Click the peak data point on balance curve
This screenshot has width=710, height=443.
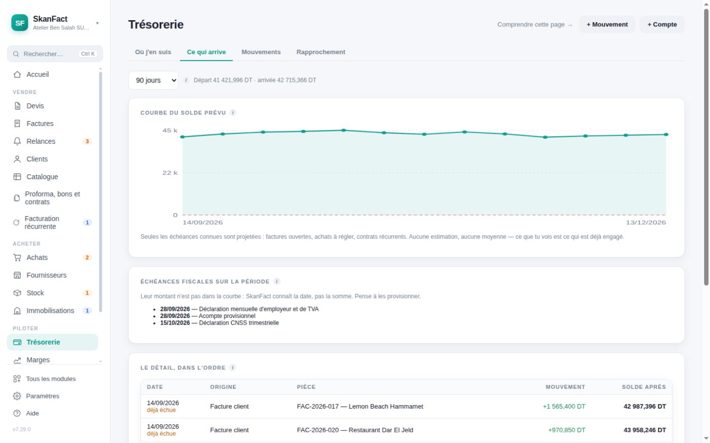(x=344, y=130)
